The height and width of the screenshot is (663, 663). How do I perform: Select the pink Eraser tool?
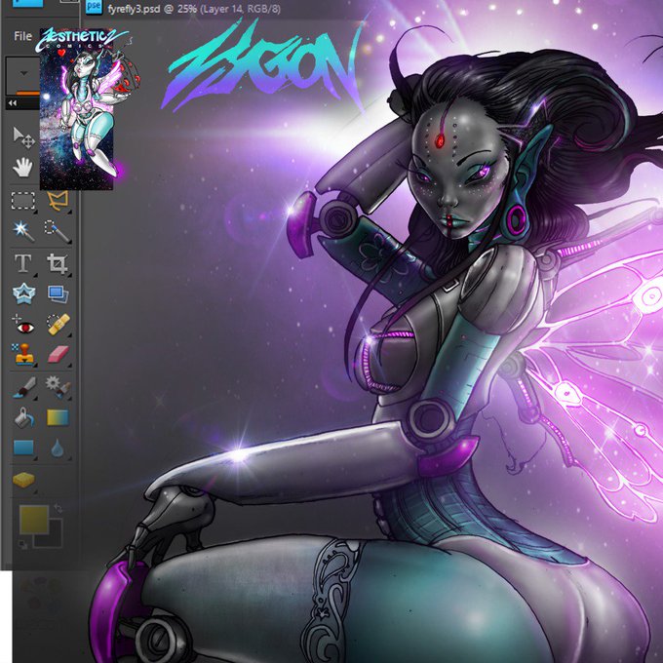click(58, 354)
